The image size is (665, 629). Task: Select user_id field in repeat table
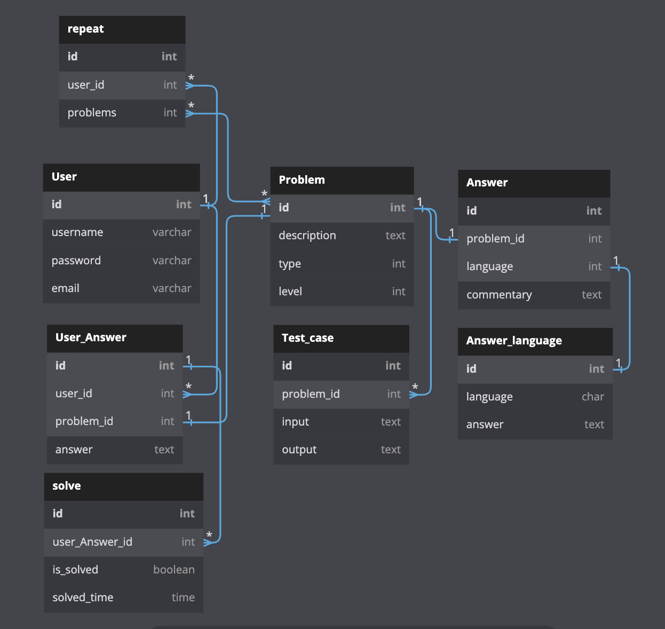[122, 85]
